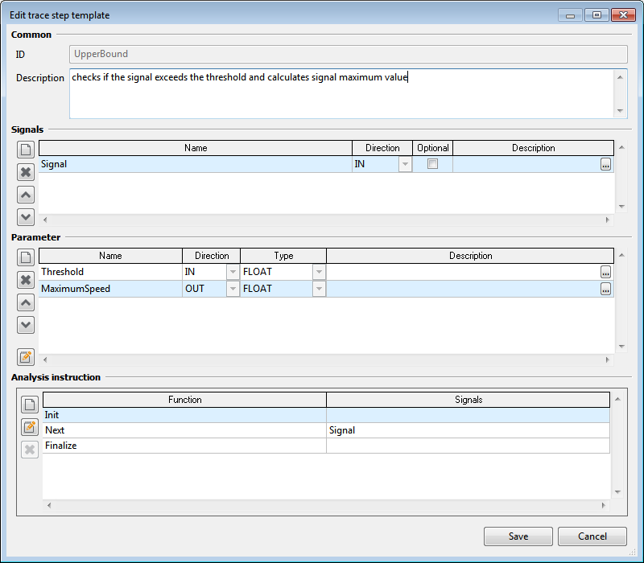Open the Direction dropdown for Signal row

(405, 164)
